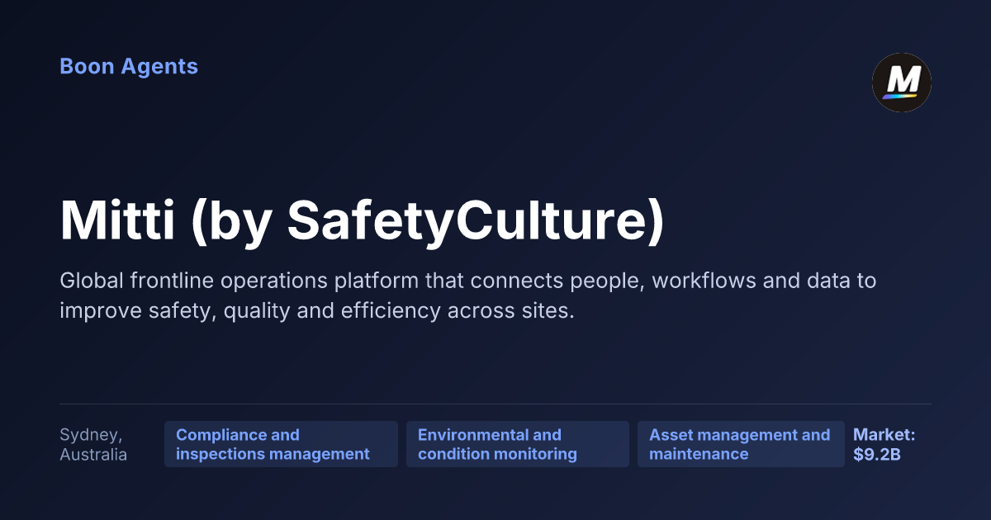This screenshot has width=991, height=520.
Task: Select the Compliance and inspections management tag
Action: pos(281,444)
